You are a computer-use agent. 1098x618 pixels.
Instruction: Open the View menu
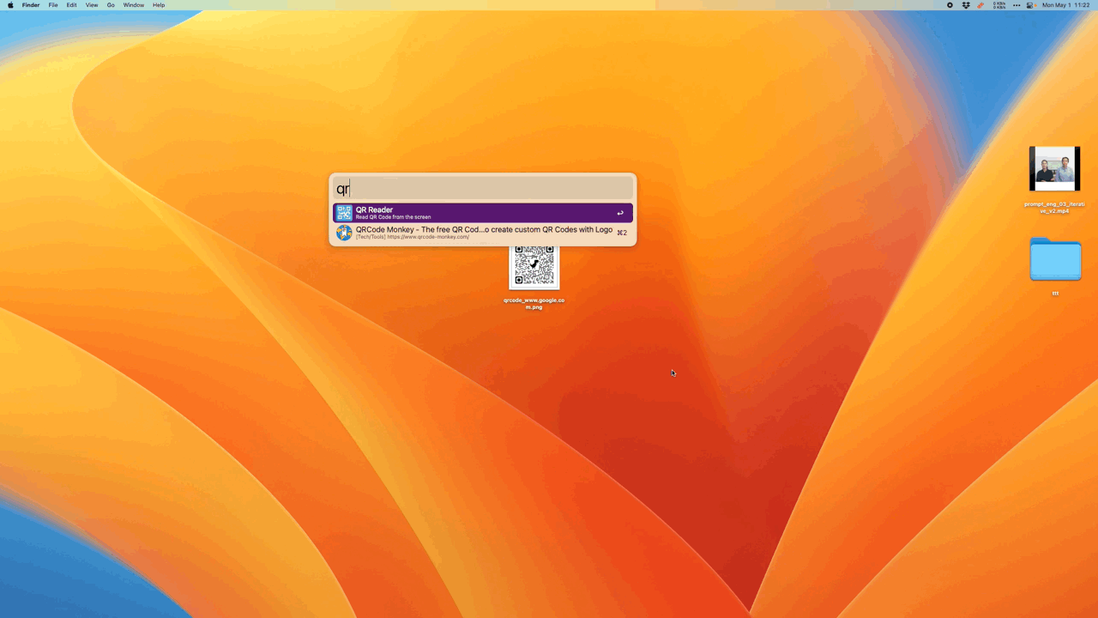(92, 5)
